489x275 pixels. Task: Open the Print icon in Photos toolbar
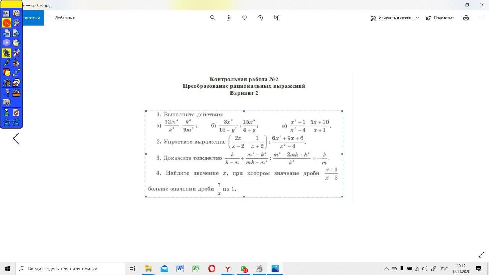pyautogui.click(x=466, y=18)
